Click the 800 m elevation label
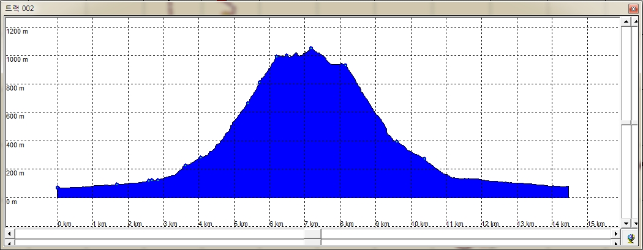The height and width of the screenshot is (250, 643). point(15,88)
